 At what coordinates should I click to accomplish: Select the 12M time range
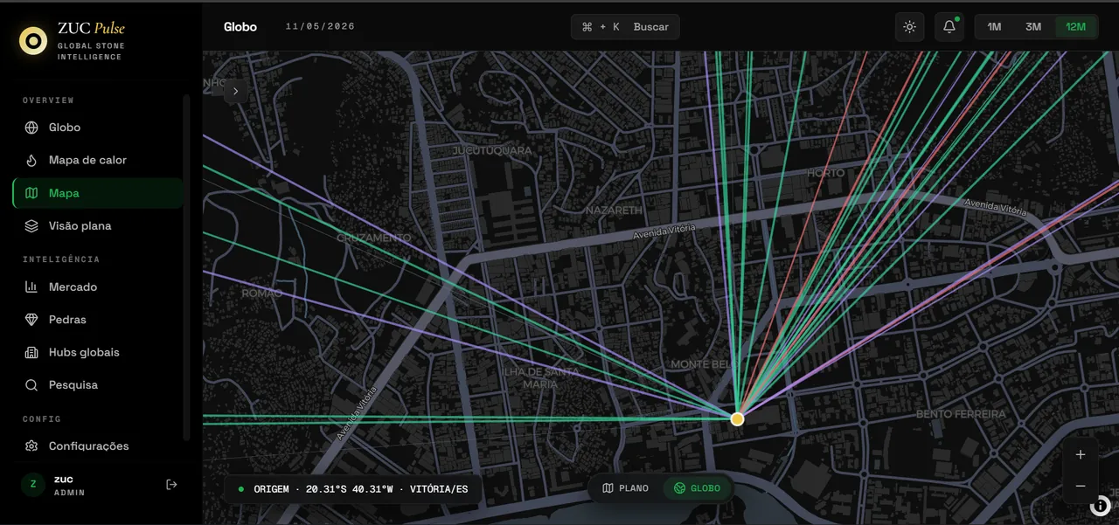(1075, 27)
